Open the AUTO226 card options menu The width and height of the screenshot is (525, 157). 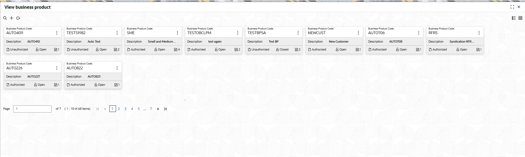57,68
